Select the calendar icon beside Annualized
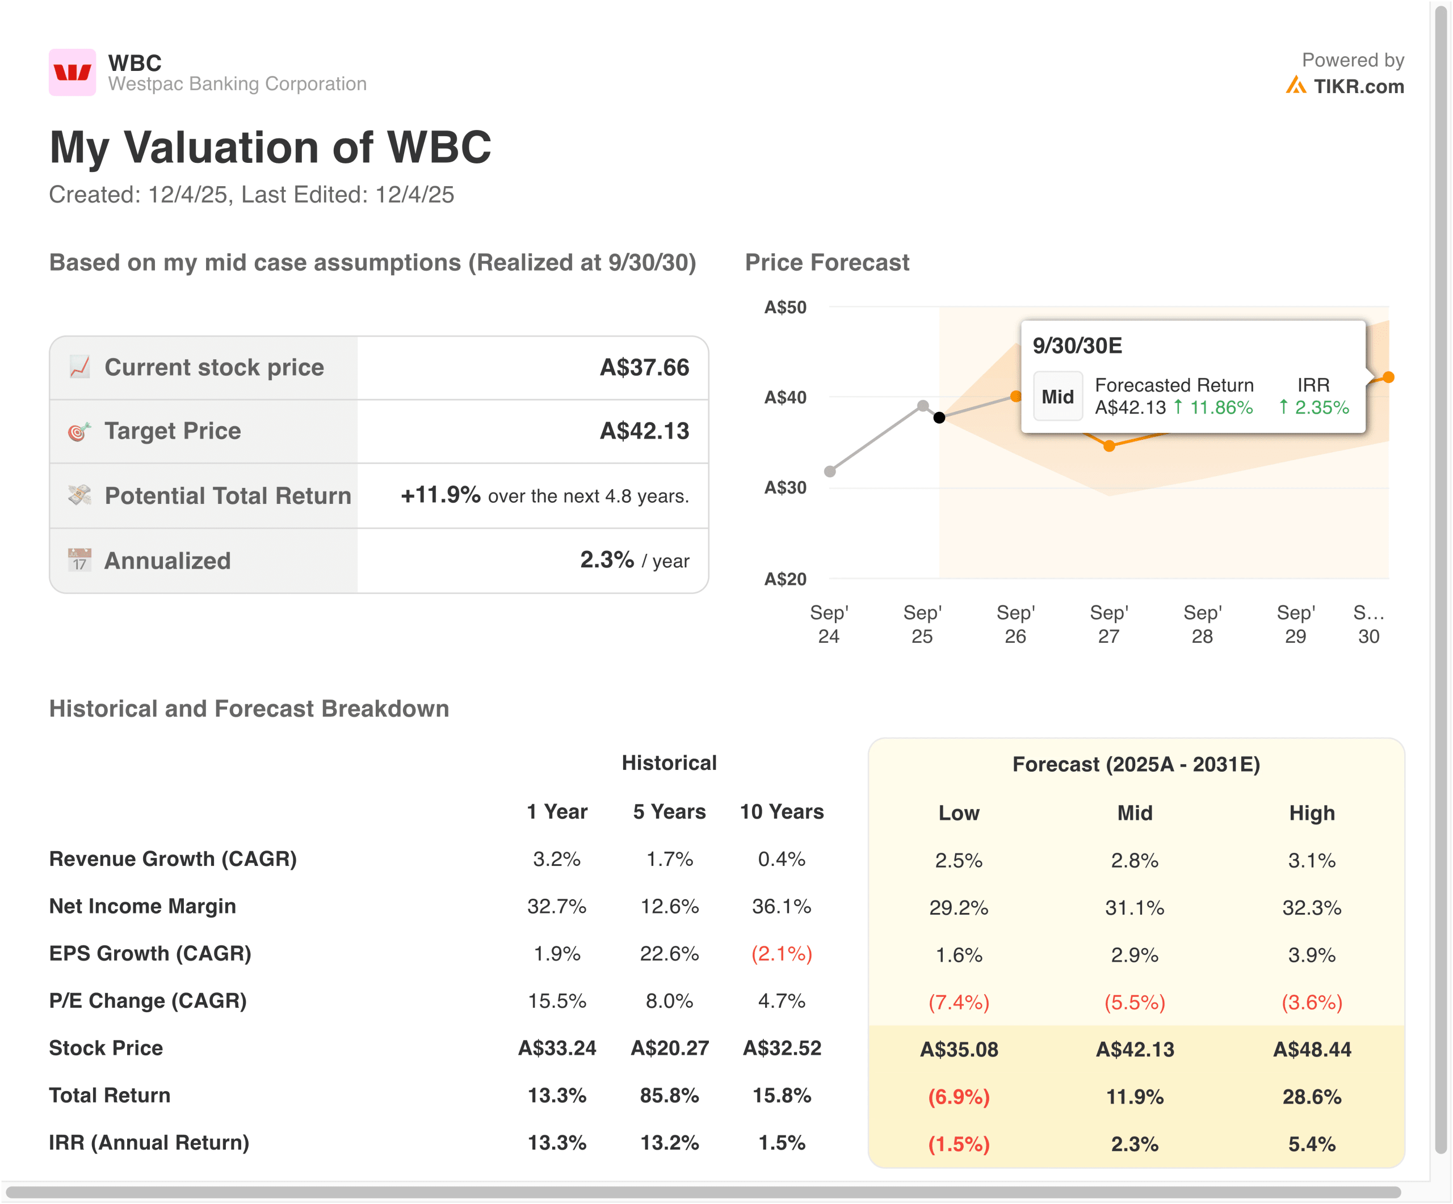This screenshot has width=1453, height=1204. tap(79, 560)
